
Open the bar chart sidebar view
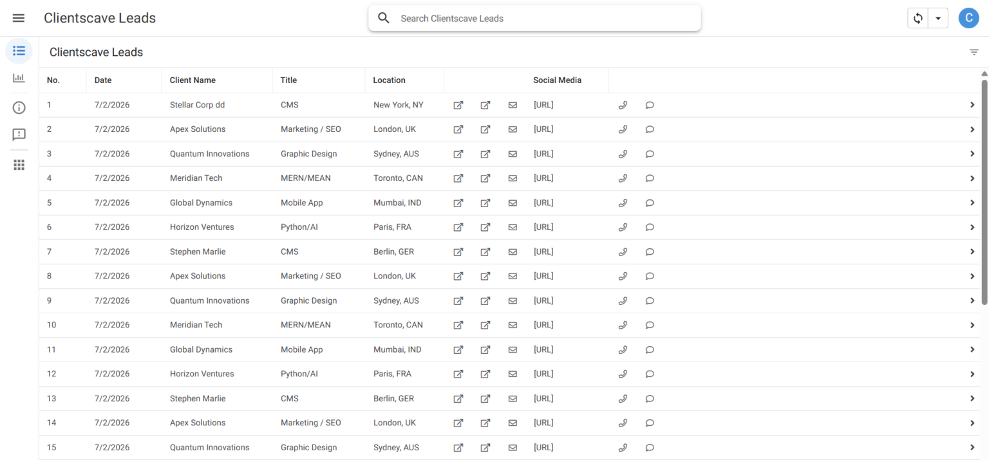tap(19, 78)
